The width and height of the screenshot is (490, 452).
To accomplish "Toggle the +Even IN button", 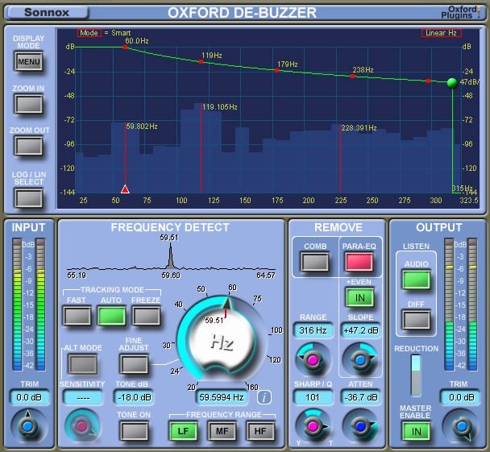I will coord(359,298).
